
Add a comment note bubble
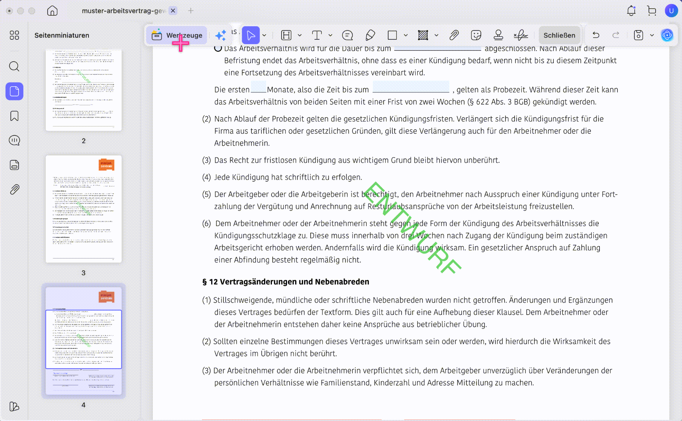347,35
